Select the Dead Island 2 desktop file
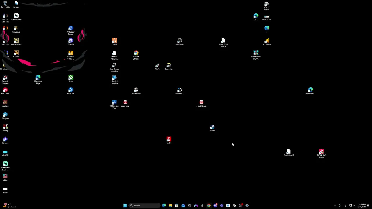 289,152
